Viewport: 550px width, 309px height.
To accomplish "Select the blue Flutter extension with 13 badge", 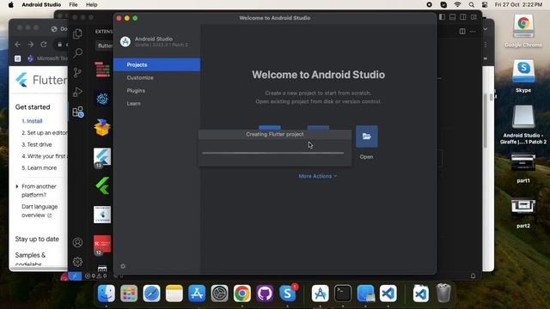I will click(102, 157).
